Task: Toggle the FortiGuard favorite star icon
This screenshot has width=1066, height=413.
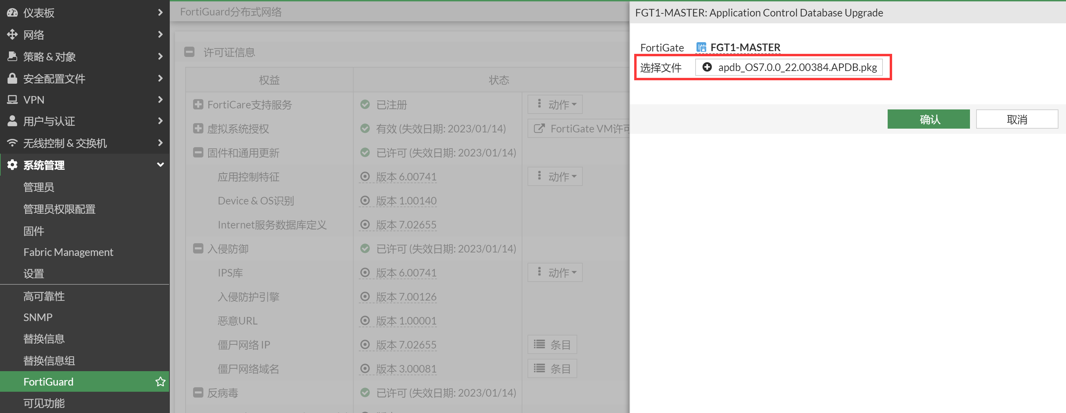Action: coord(160,381)
